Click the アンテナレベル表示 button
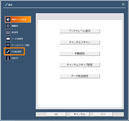 coord(80,31)
